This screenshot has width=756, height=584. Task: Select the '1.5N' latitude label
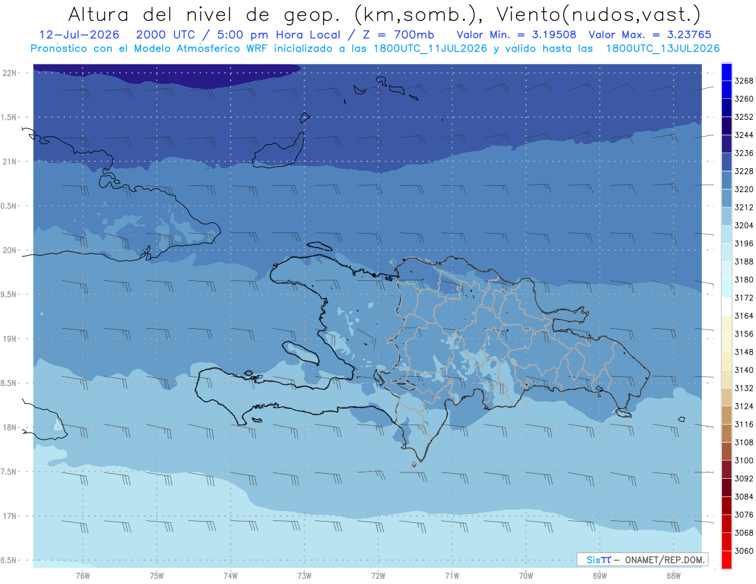pos(9,117)
